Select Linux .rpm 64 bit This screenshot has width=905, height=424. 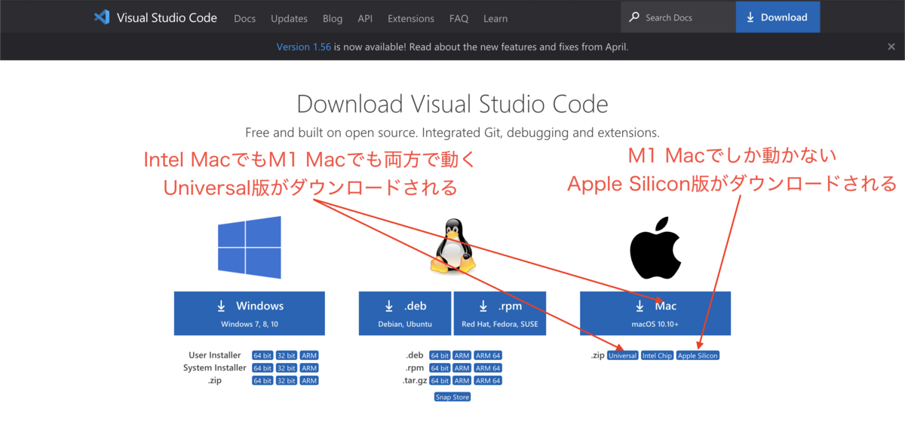(x=440, y=368)
